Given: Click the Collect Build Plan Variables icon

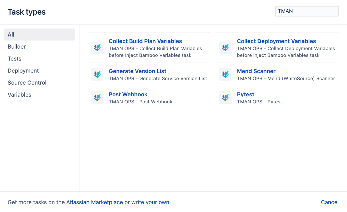Looking at the screenshot, I should point(97,48).
